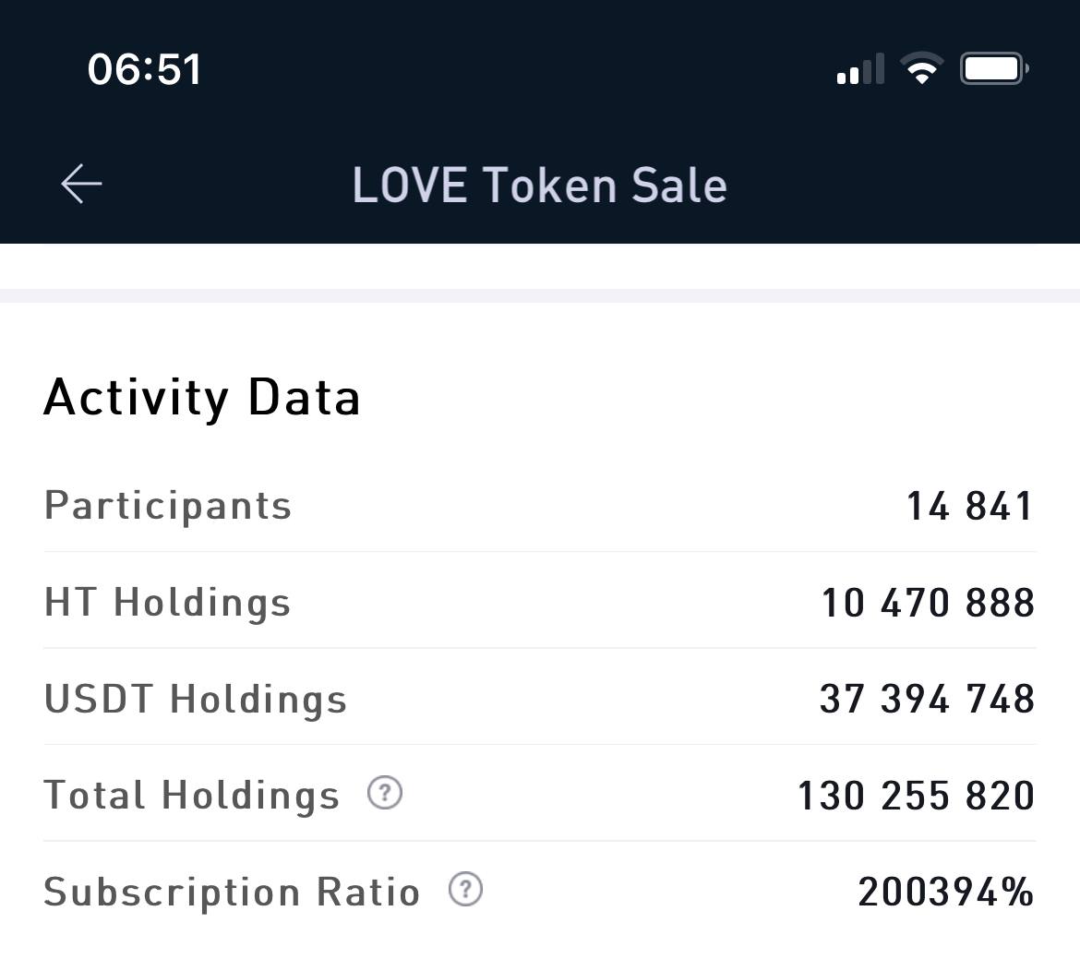Select the Activity Data heading
The width and height of the screenshot is (1080, 971).
click(x=202, y=398)
